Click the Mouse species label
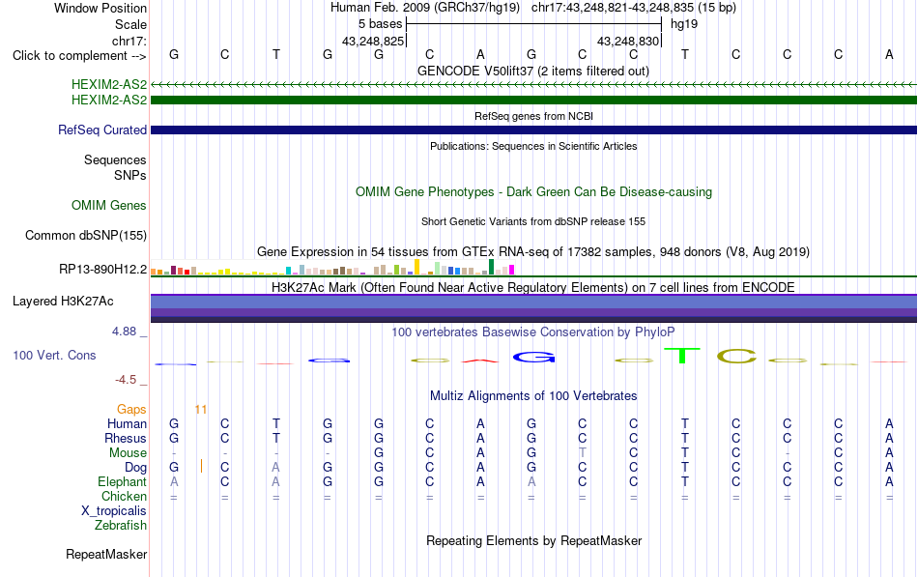Viewport: 918px width, 577px height. [x=128, y=453]
